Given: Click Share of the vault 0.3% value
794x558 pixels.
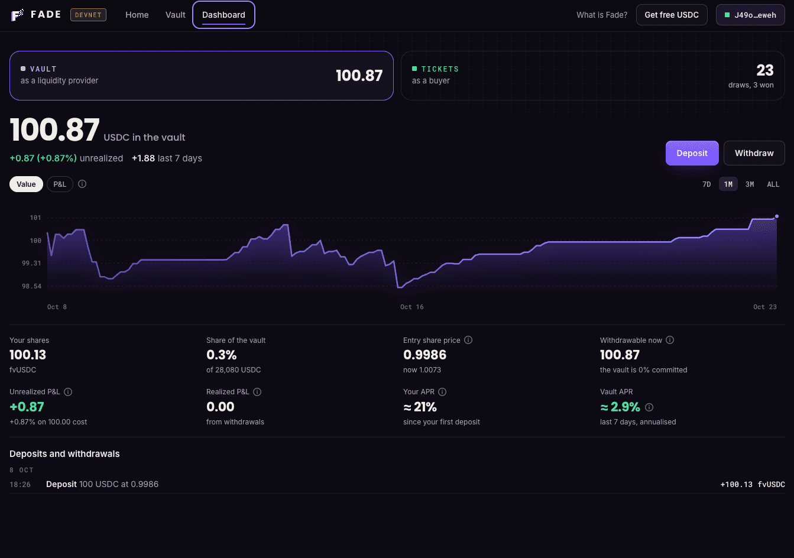Looking at the screenshot, I should pos(222,355).
